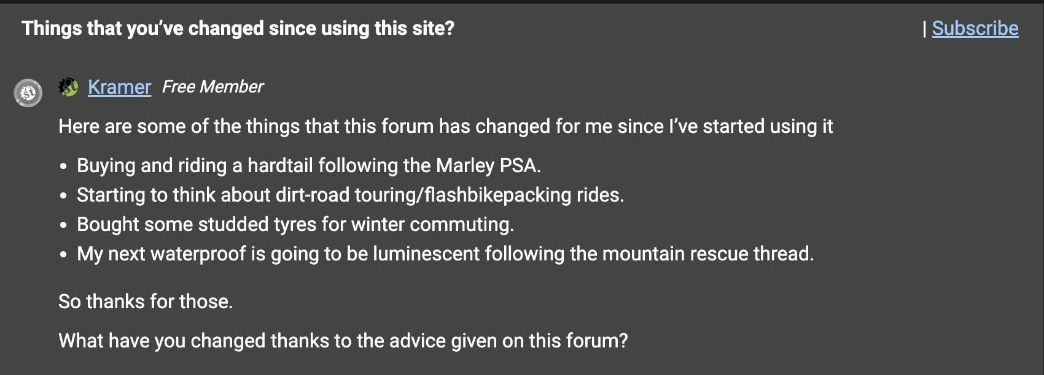Click the line about dirt-road touring rides
1044x375 pixels.
[350, 195]
